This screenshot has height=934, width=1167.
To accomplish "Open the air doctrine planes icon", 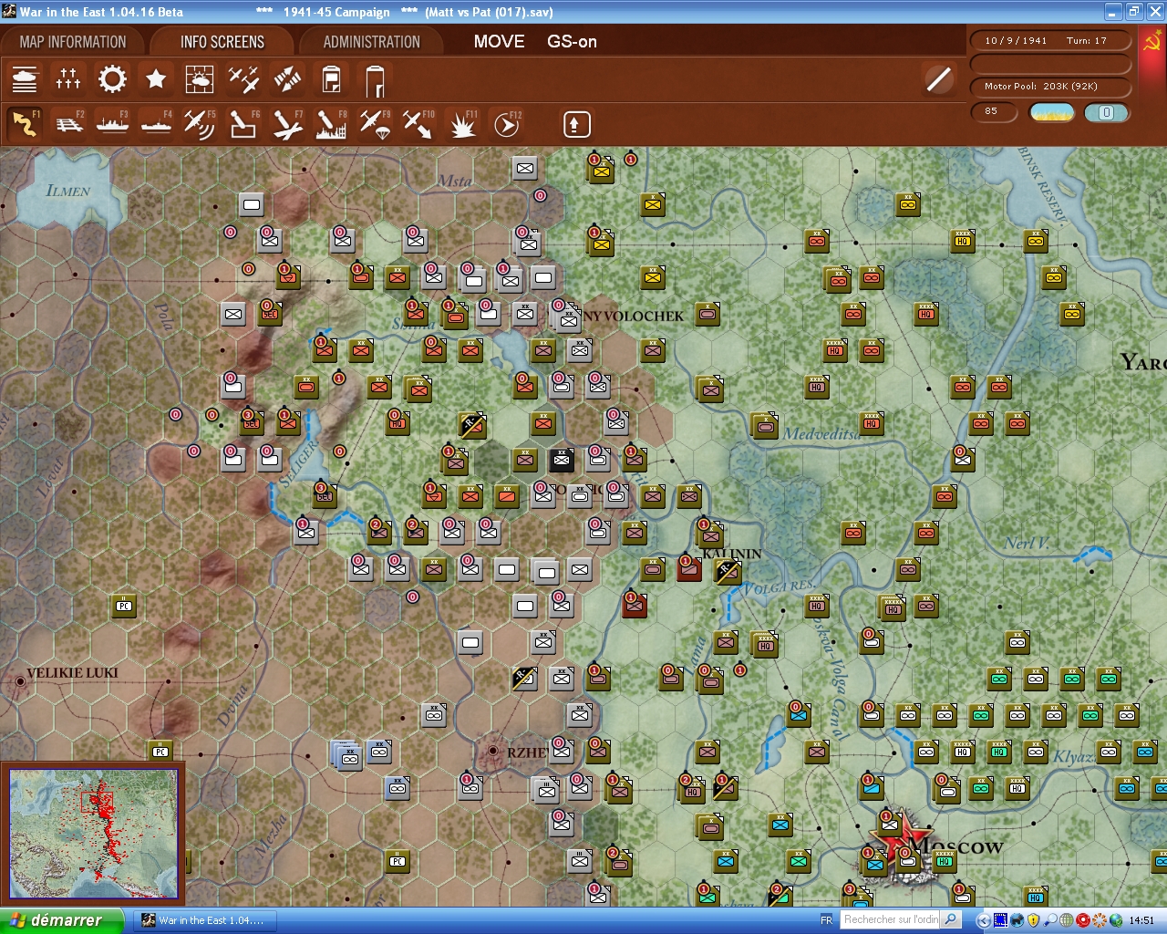I will pos(243,79).
